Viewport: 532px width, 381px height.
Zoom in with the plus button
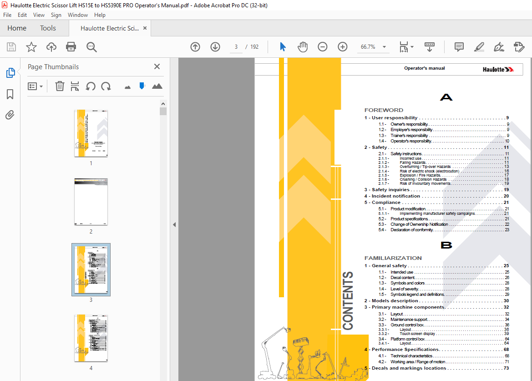click(343, 47)
